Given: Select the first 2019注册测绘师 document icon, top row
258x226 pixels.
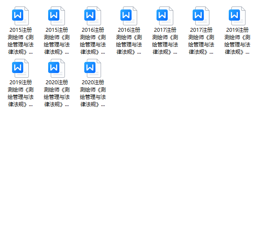Looking at the screenshot, I should tap(237, 16).
